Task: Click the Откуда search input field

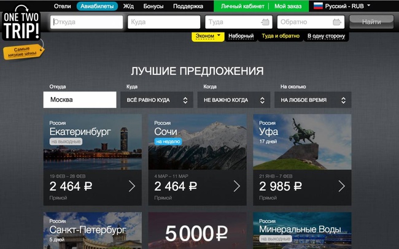Action: coord(87,22)
